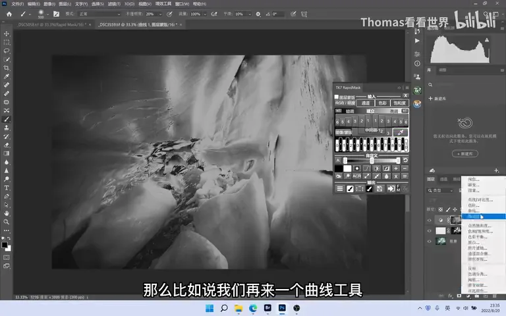Select the Zoom tool
Screen dimensions: 506x316
pyautogui.click(x=7, y=222)
